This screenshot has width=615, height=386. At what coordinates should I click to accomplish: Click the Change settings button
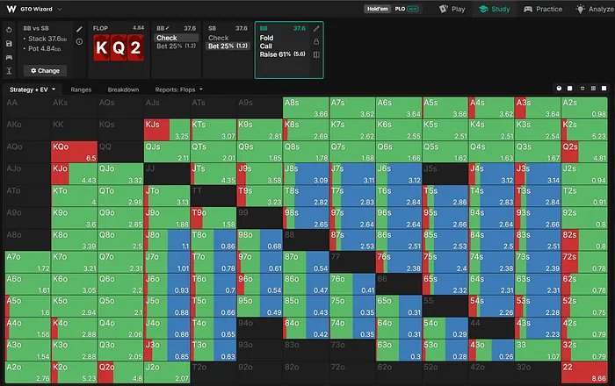tap(45, 71)
